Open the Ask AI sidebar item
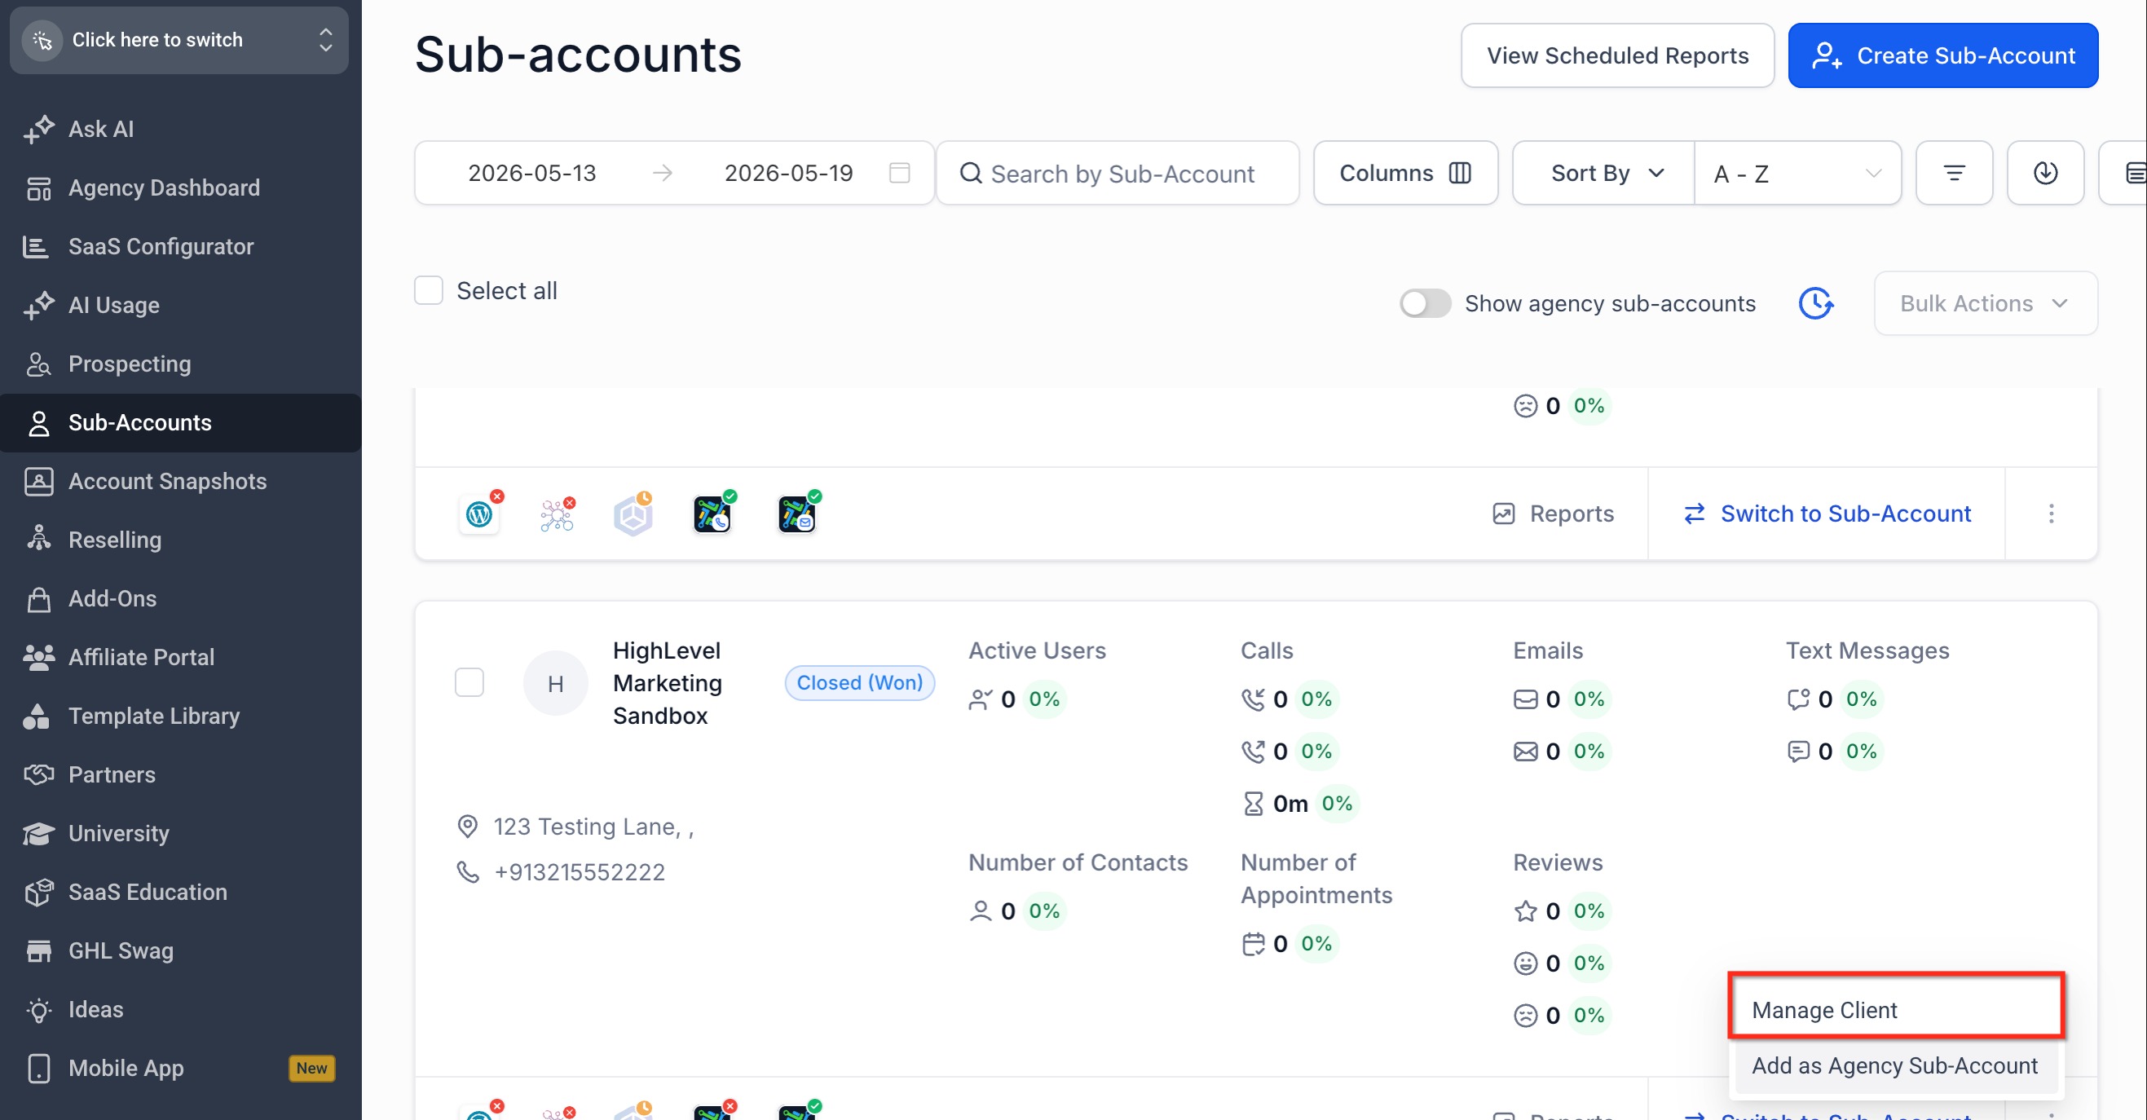 (180, 129)
